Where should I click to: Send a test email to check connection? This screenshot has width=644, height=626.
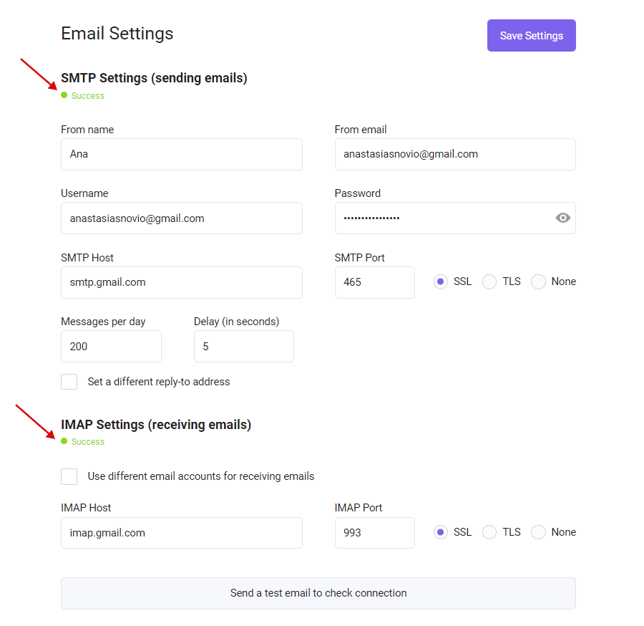[318, 593]
